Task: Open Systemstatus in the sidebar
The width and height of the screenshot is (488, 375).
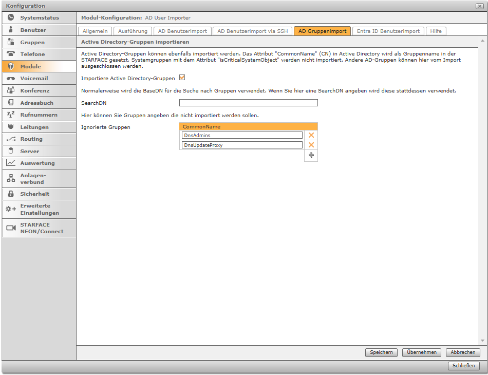Action: coord(39,18)
